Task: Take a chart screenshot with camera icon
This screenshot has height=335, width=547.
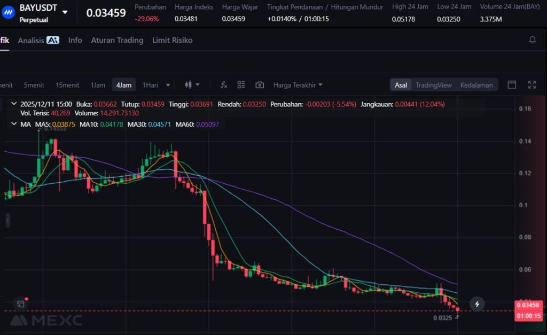Action: 260,85
